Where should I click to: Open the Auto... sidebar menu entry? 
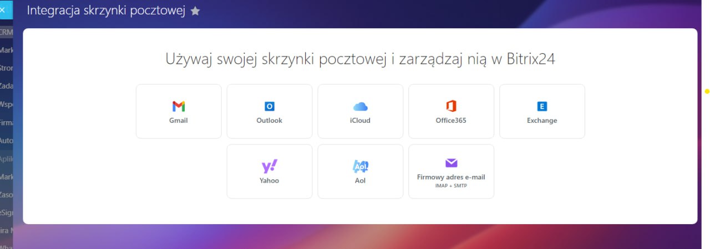point(6,141)
